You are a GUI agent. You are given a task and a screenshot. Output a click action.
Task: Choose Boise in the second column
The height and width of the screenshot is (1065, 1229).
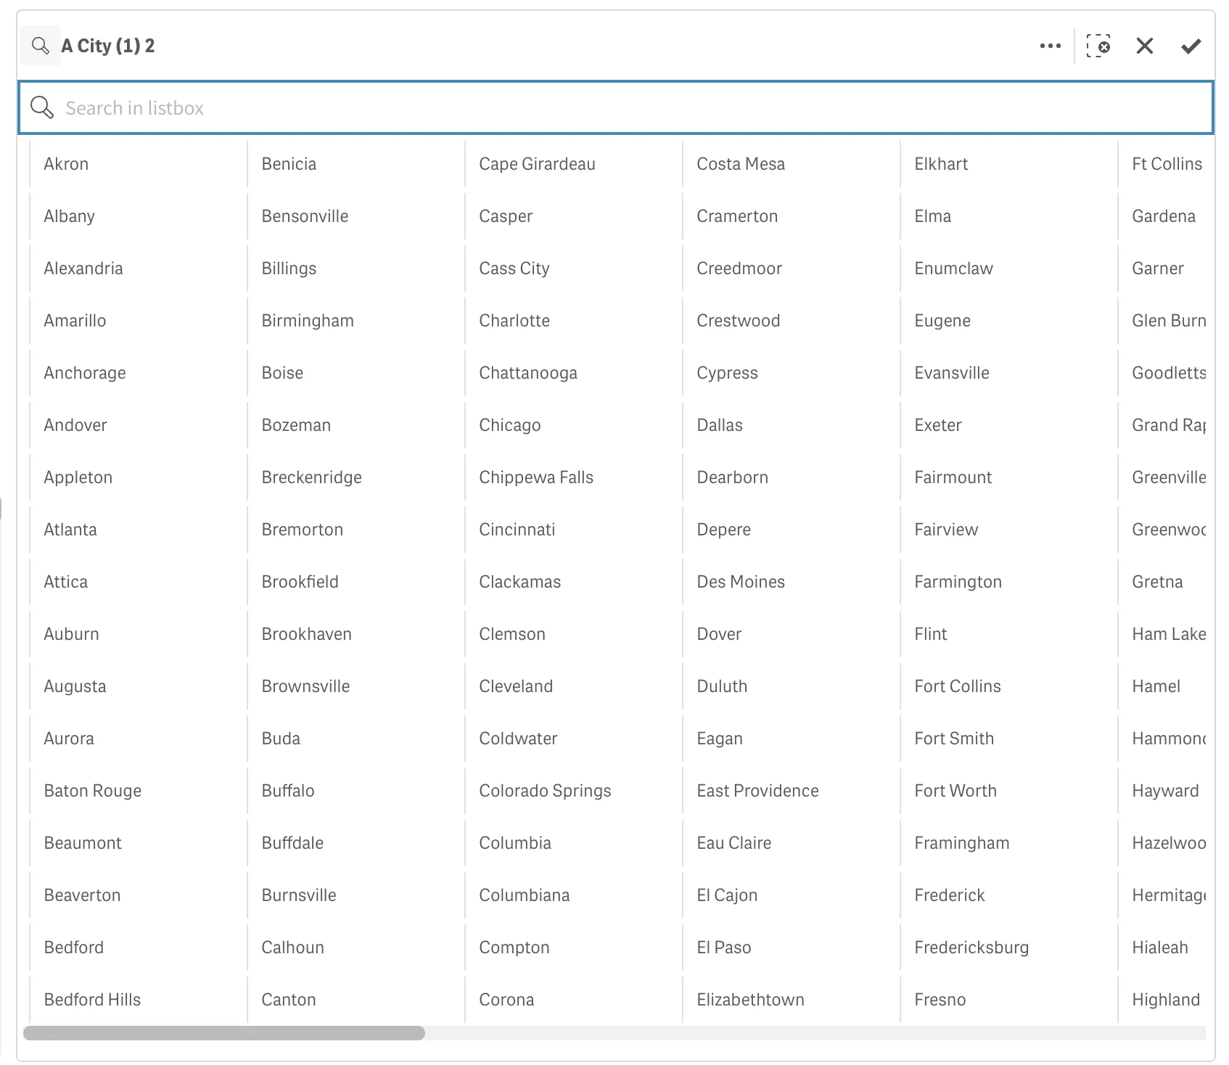tap(282, 372)
